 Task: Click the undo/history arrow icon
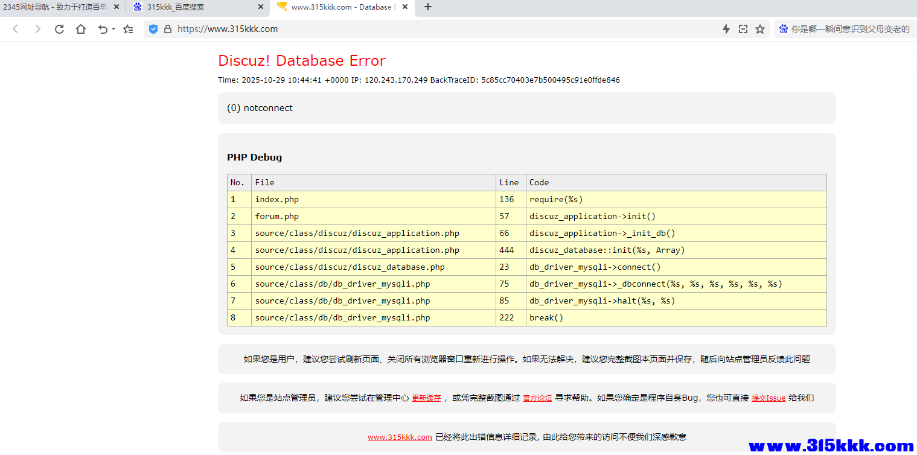[x=103, y=28]
